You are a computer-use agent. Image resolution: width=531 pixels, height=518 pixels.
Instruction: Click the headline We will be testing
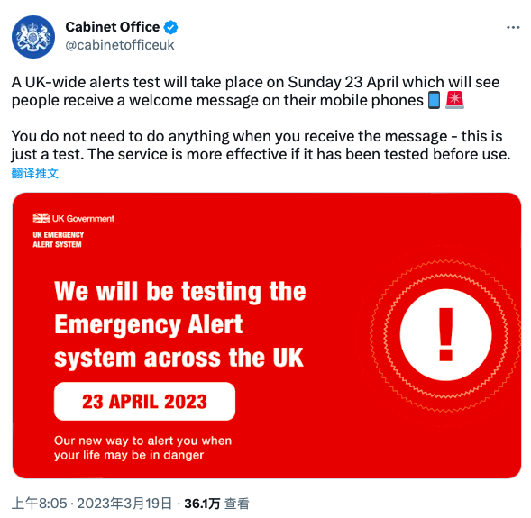[x=179, y=324]
